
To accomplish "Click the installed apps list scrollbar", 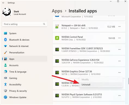I will (x=128, y=81).
